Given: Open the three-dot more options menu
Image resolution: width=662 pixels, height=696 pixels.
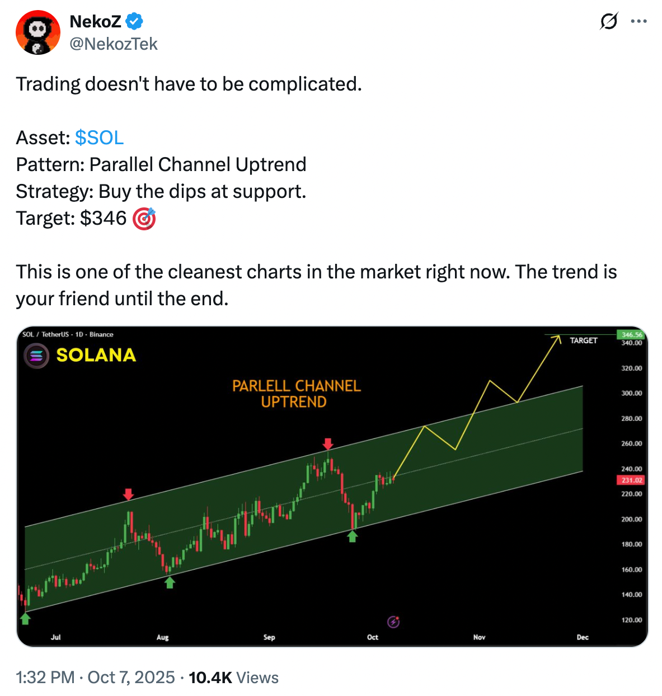Looking at the screenshot, I should [638, 22].
